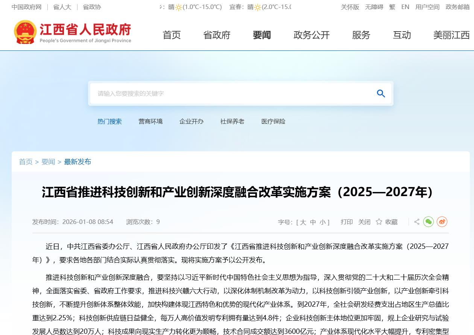Go to 要闻 in the breadcrumb
This screenshot has height=335, width=474.
coord(48,162)
